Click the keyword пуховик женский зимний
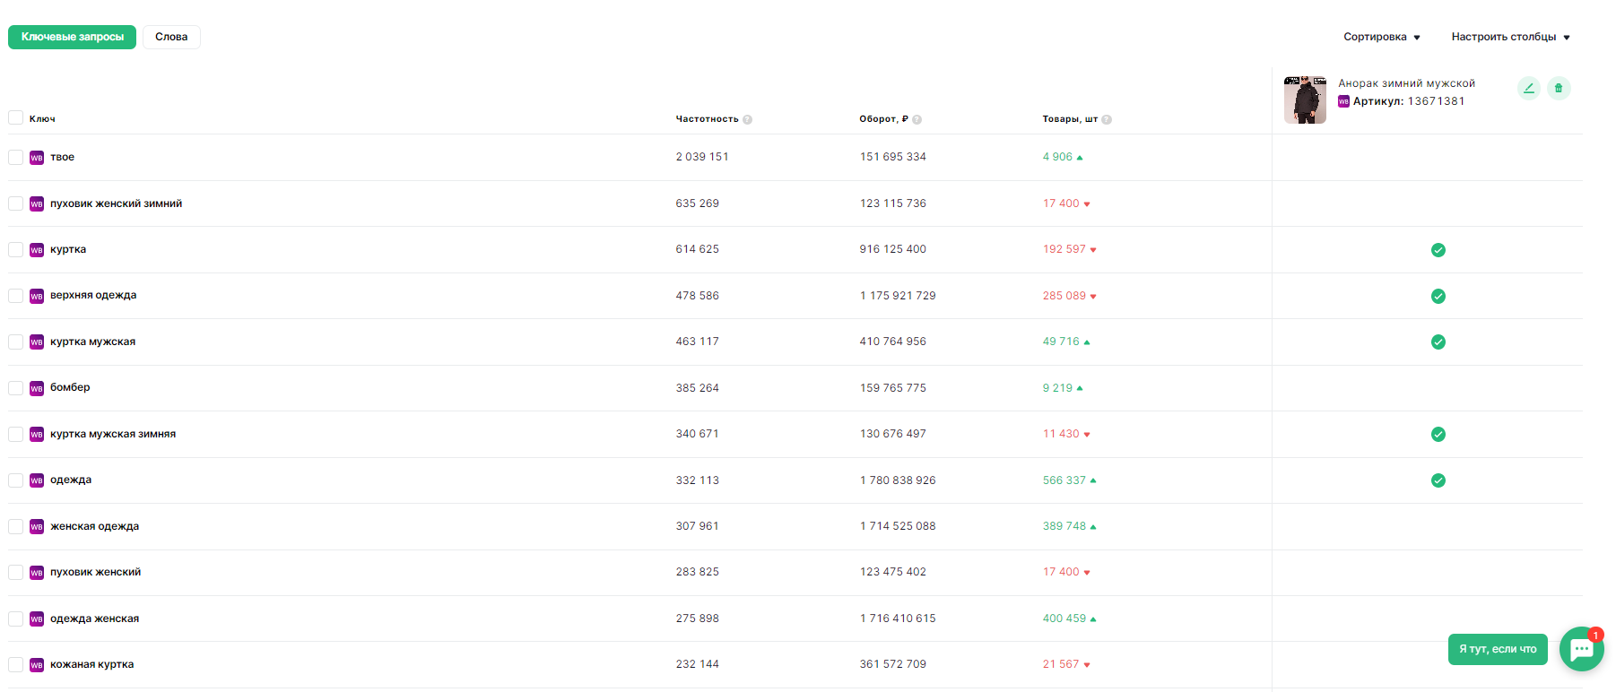Screen dimensions: 1616x692 [x=116, y=203]
